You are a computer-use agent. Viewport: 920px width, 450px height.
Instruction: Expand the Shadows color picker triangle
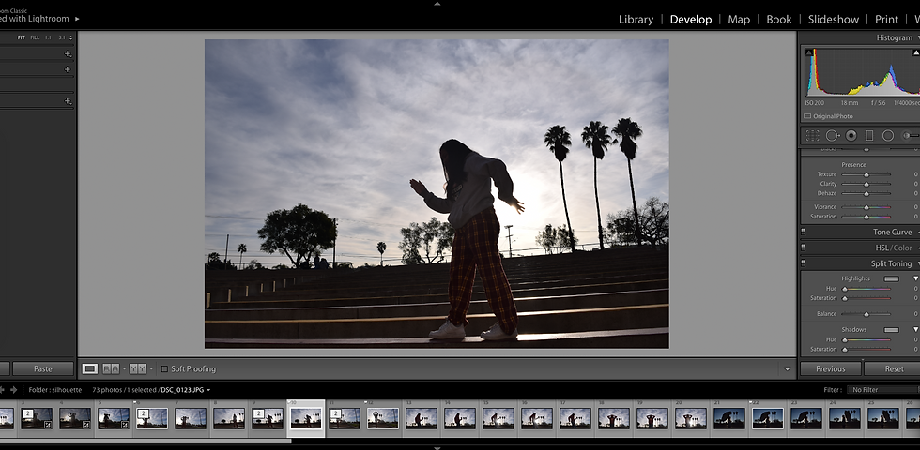tap(915, 330)
